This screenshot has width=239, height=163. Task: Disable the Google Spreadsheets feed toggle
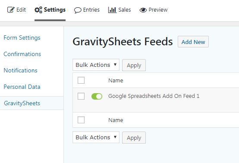tap(97, 96)
